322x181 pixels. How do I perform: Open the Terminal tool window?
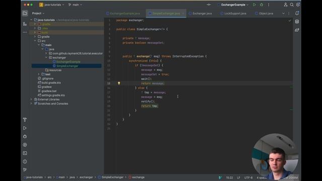click(25, 153)
